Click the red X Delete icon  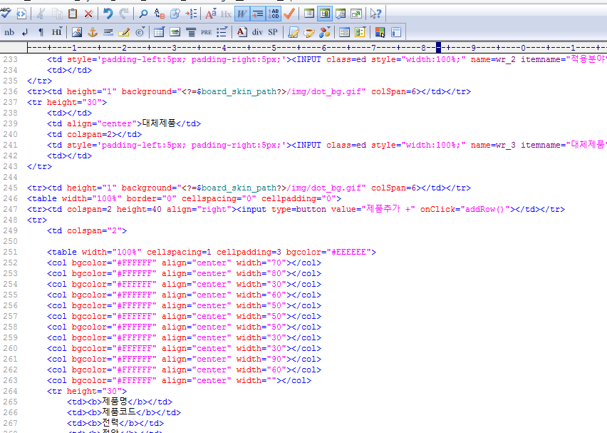[88, 14]
